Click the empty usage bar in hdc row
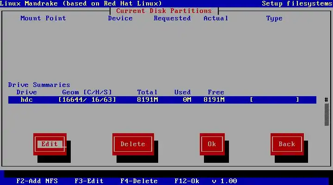The width and height of the screenshot is (333, 185). (275, 100)
